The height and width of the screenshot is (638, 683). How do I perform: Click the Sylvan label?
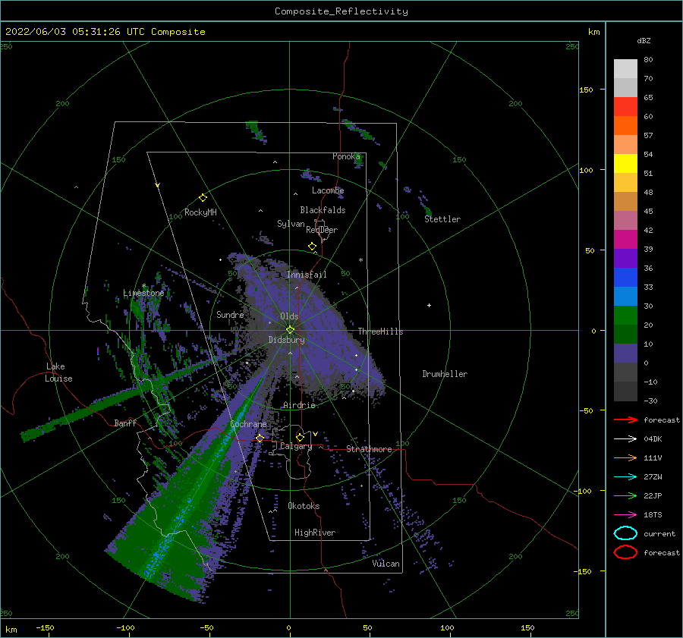[291, 224]
